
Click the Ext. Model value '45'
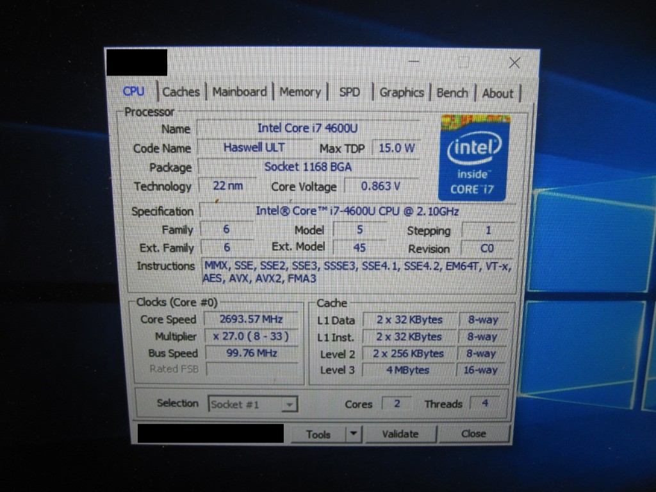[x=359, y=248]
